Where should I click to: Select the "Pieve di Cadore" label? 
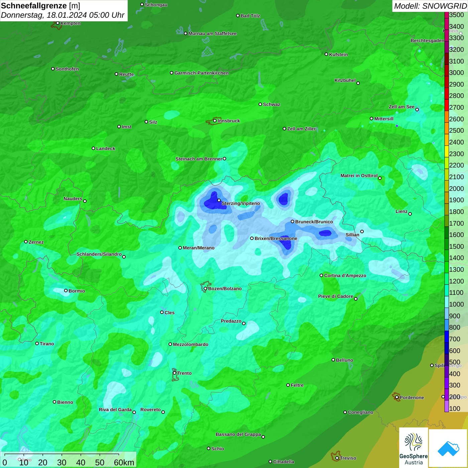pos(336,296)
